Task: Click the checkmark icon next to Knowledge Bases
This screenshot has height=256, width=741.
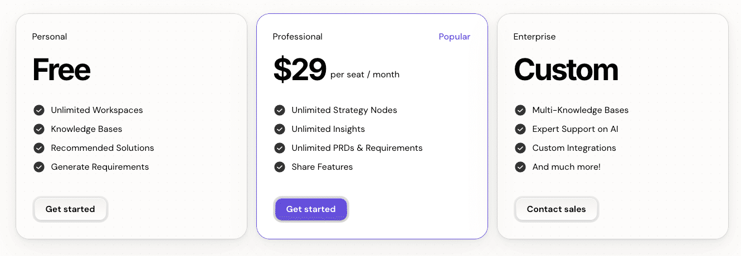Action: coord(39,129)
